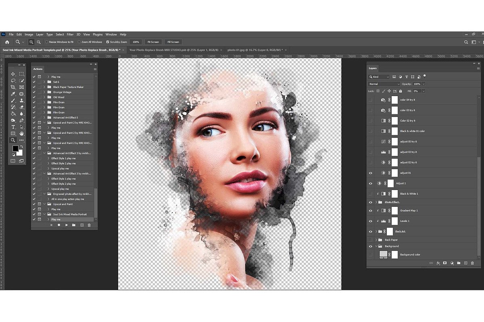Image resolution: width=484 pixels, height=322 pixels.
Task: Select the Crop tool
Action: [x=13, y=87]
